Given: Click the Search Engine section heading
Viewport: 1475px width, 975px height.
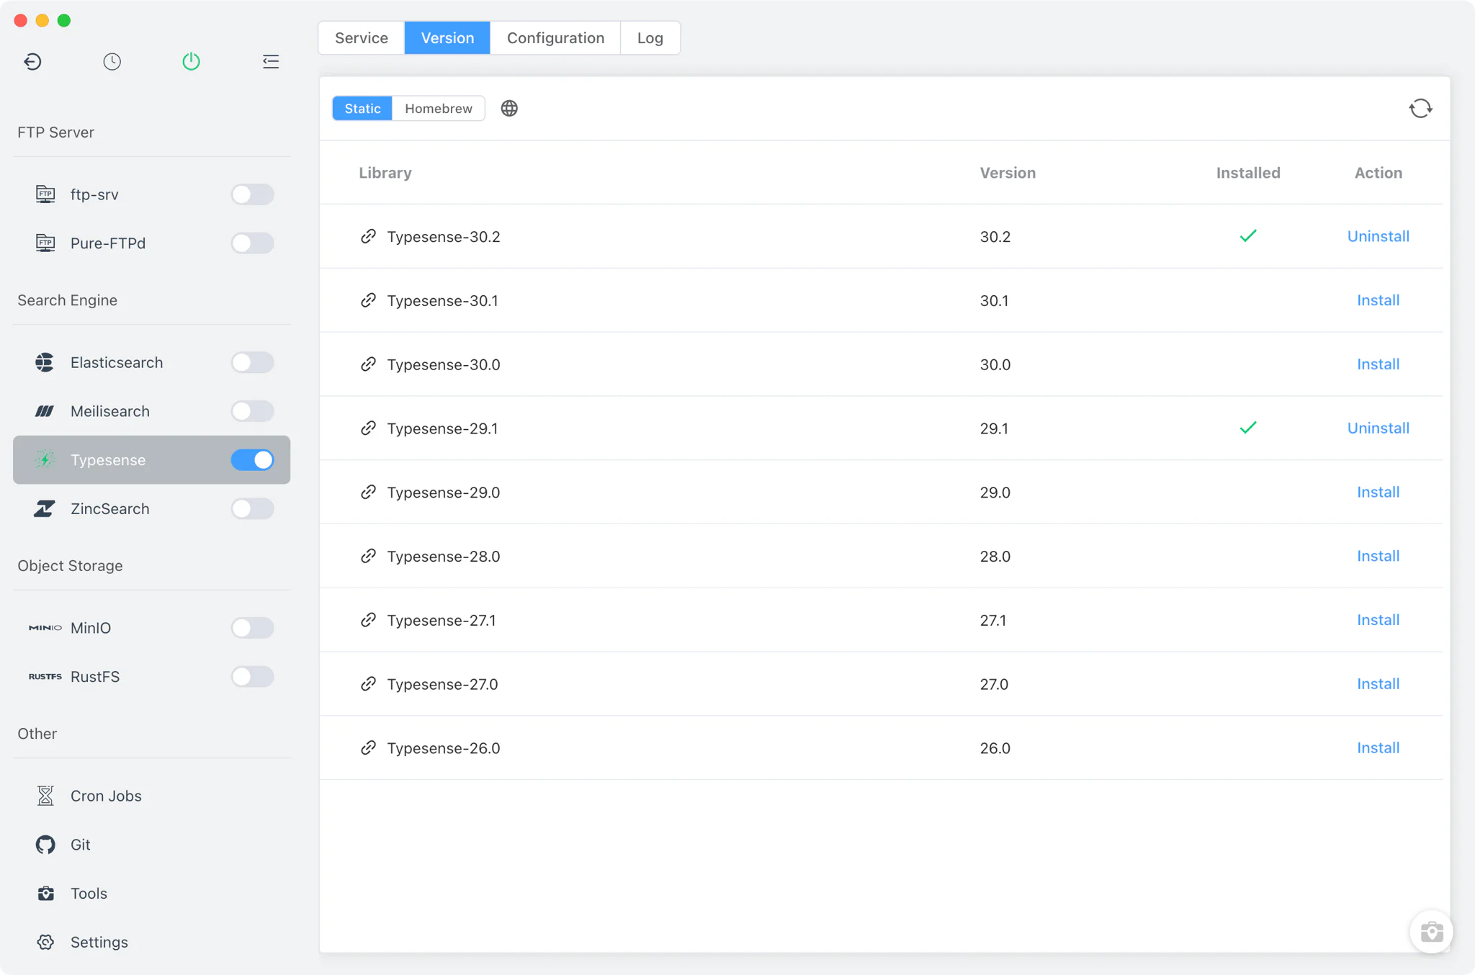Looking at the screenshot, I should pyautogui.click(x=67, y=300).
